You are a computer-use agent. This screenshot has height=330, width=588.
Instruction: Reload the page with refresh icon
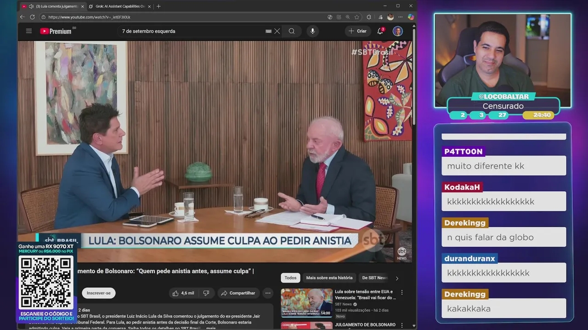click(32, 17)
